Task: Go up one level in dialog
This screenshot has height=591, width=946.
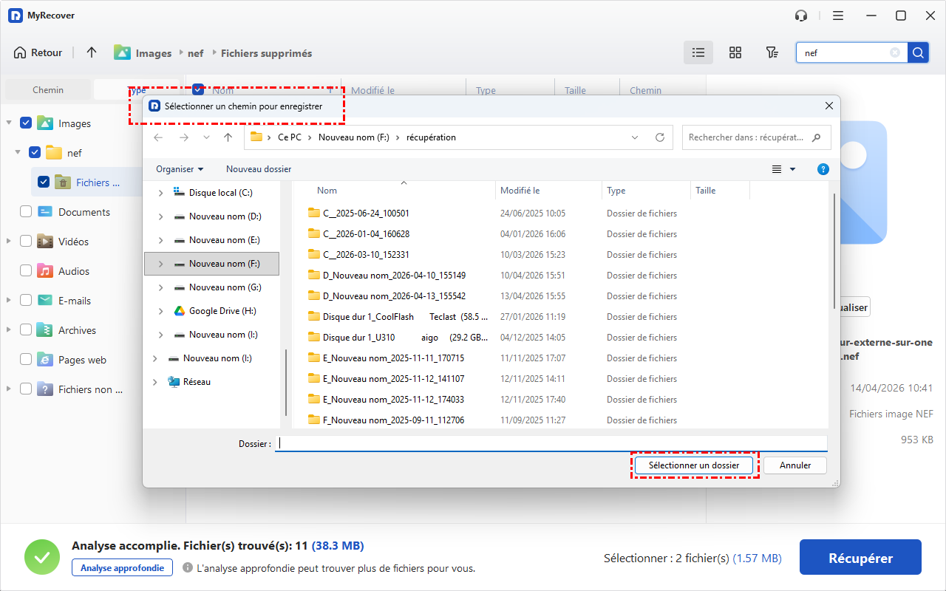Action: pyautogui.click(x=228, y=137)
